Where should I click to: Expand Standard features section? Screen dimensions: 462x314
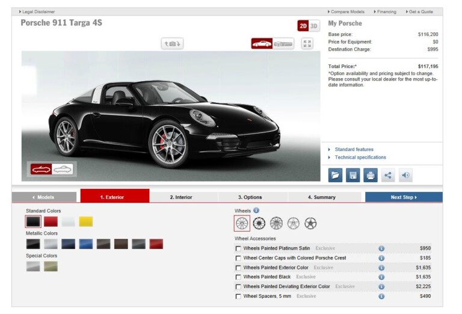[x=354, y=149]
